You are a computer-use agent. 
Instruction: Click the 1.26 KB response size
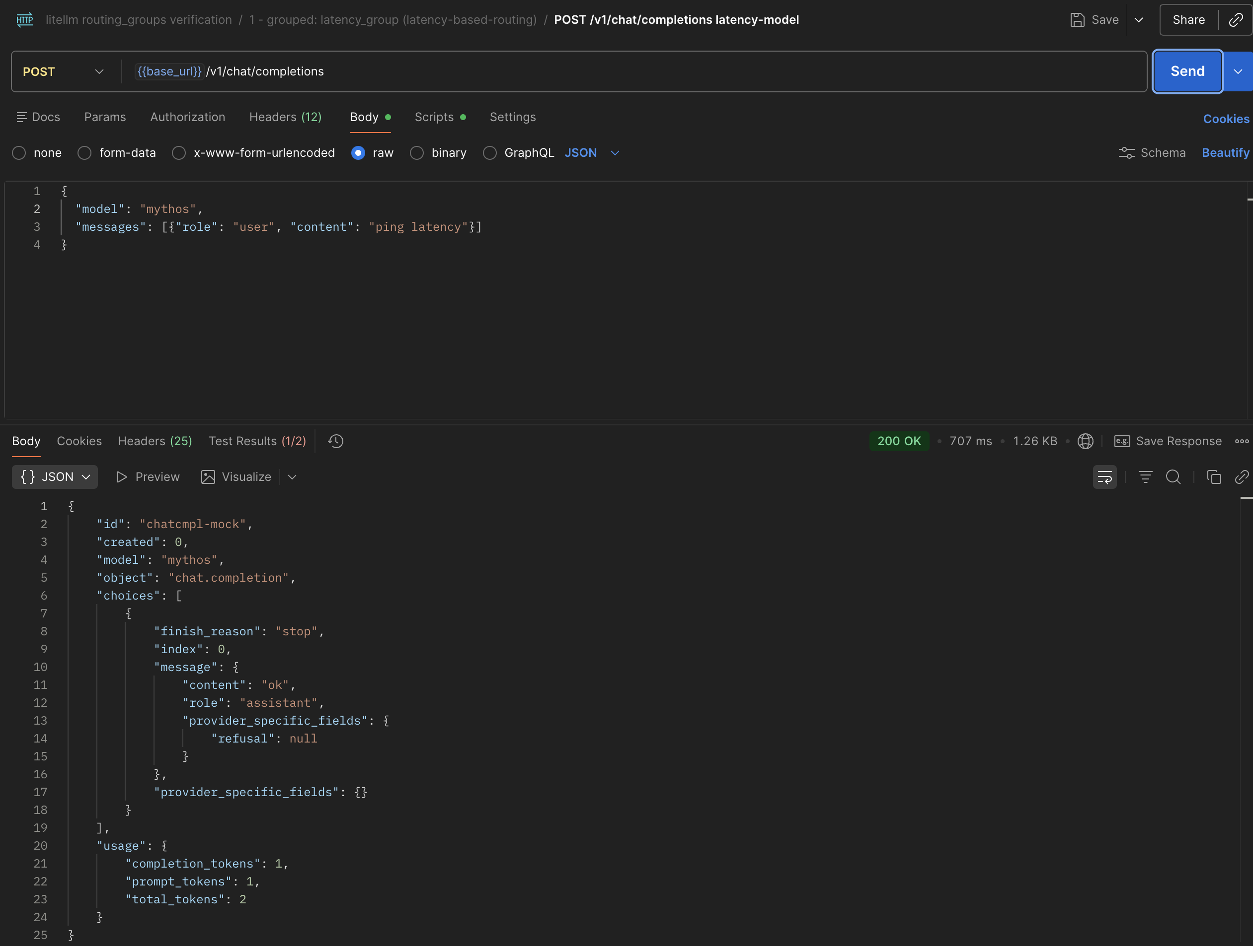1035,441
